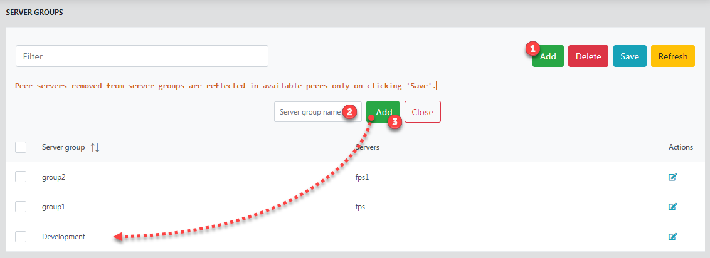Click the group1 name cell
The image size is (710, 258).
[54, 207]
